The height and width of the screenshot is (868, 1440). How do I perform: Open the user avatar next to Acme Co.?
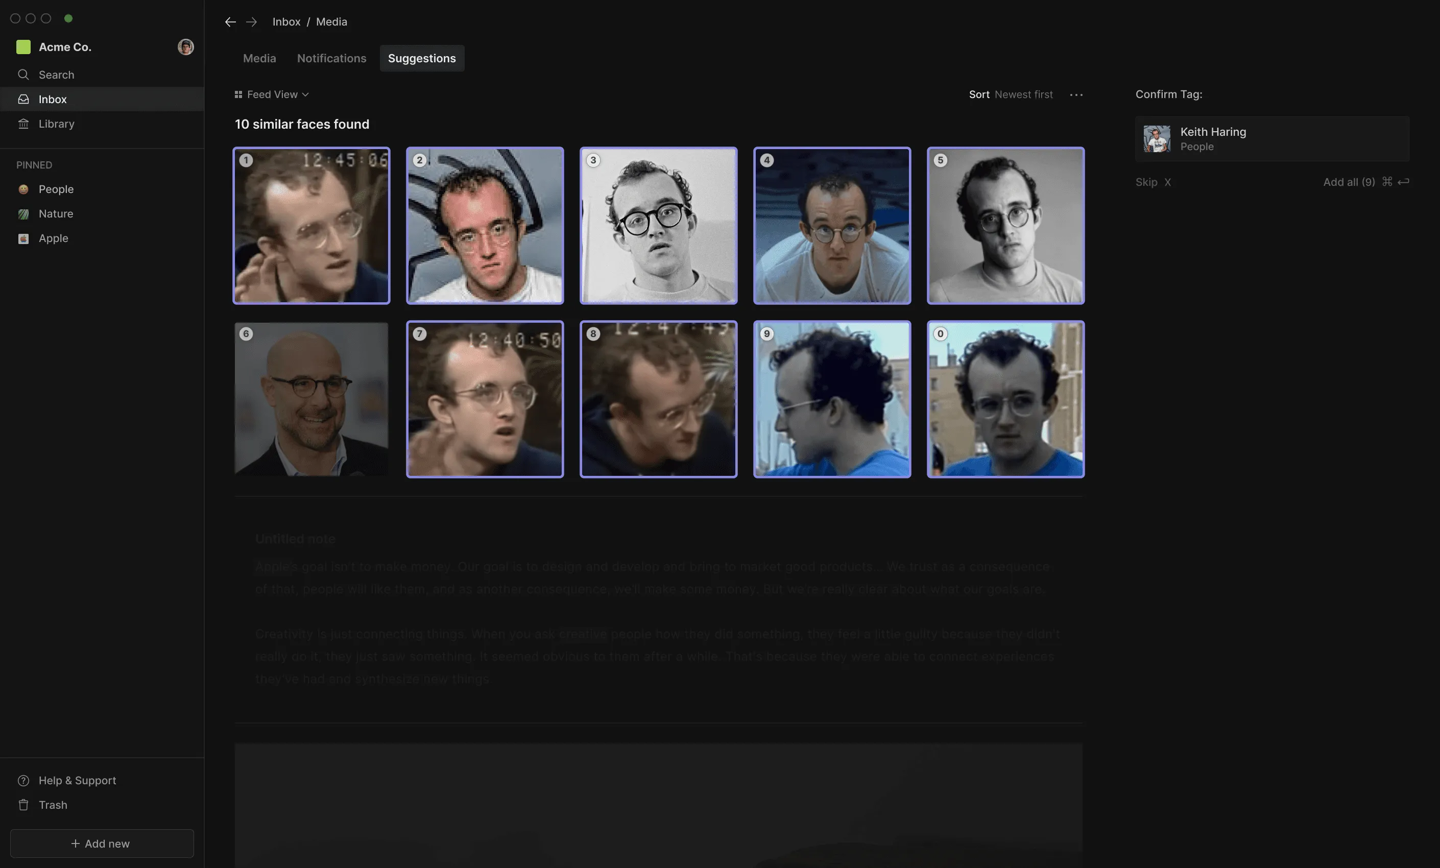[185, 47]
